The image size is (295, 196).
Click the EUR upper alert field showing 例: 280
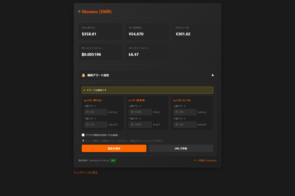click(x=185, y=112)
